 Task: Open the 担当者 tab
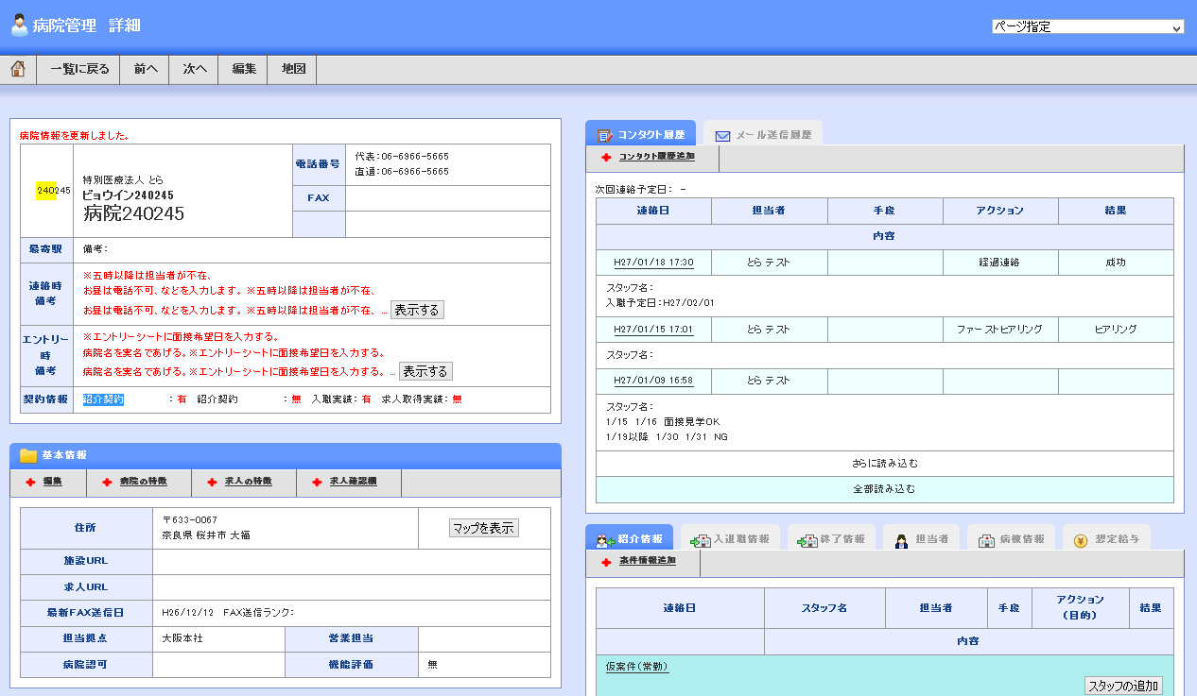(922, 538)
